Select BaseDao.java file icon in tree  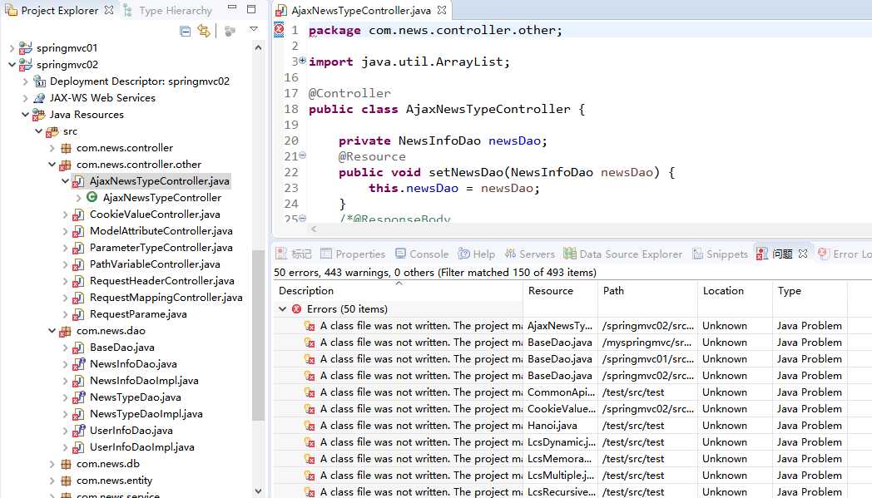pyautogui.click(x=78, y=348)
